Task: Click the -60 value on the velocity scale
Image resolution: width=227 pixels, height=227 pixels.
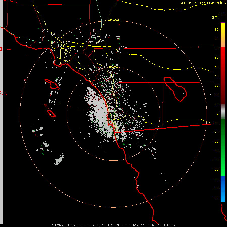Action: click(216, 169)
